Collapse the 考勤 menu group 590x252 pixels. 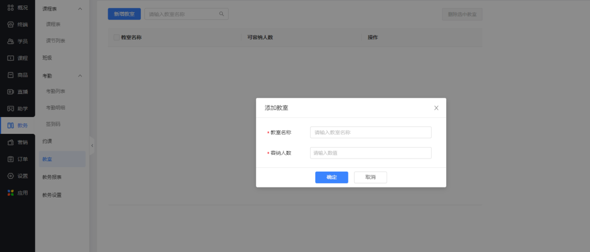click(x=80, y=75)
